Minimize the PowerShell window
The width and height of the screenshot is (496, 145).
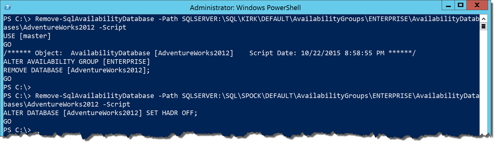tap(448, 5)
